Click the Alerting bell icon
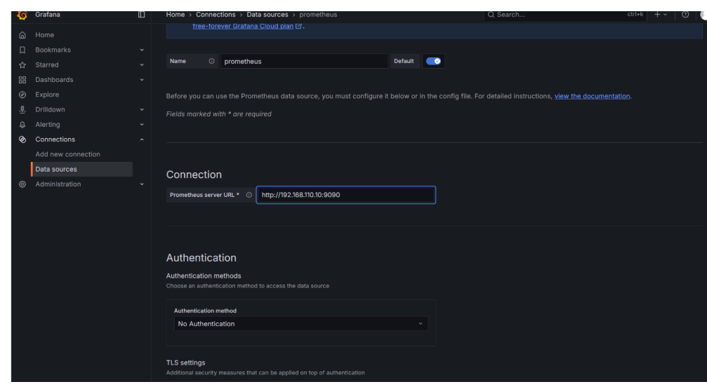This screenshot has height=389, width=707. click(x=22, y=125)
